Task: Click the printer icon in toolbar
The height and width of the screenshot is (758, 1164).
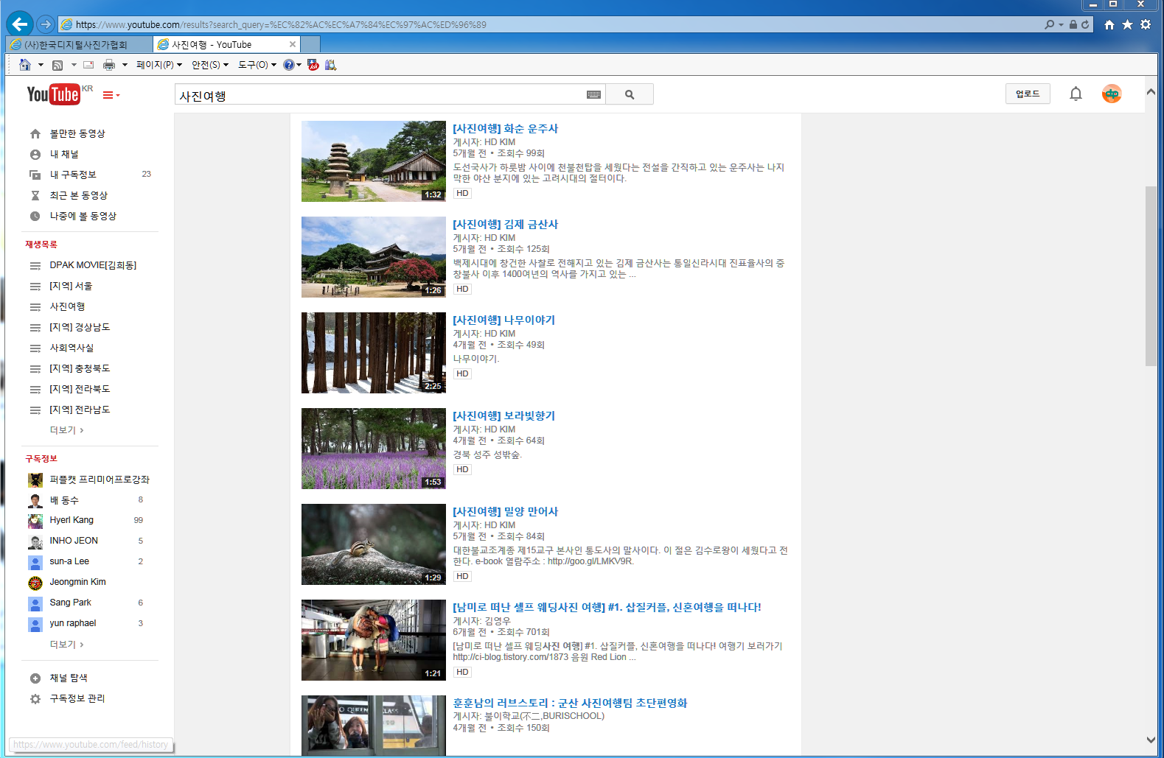Action: click(109, 65)
